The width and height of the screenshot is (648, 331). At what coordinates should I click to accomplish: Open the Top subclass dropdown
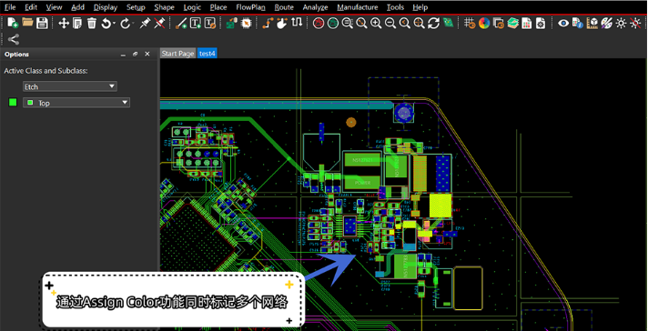tap(76, 103)
